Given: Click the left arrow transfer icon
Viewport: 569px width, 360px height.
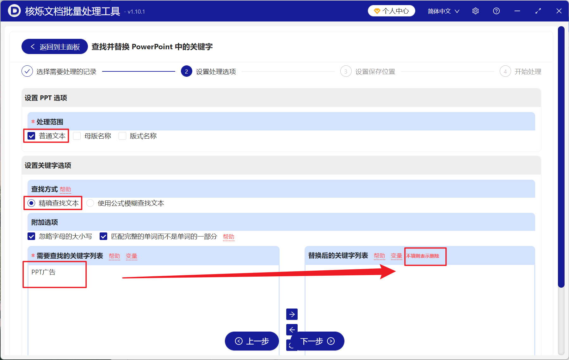Looking at the screenshot, I should pyautogui.click(x=292, y=330).
